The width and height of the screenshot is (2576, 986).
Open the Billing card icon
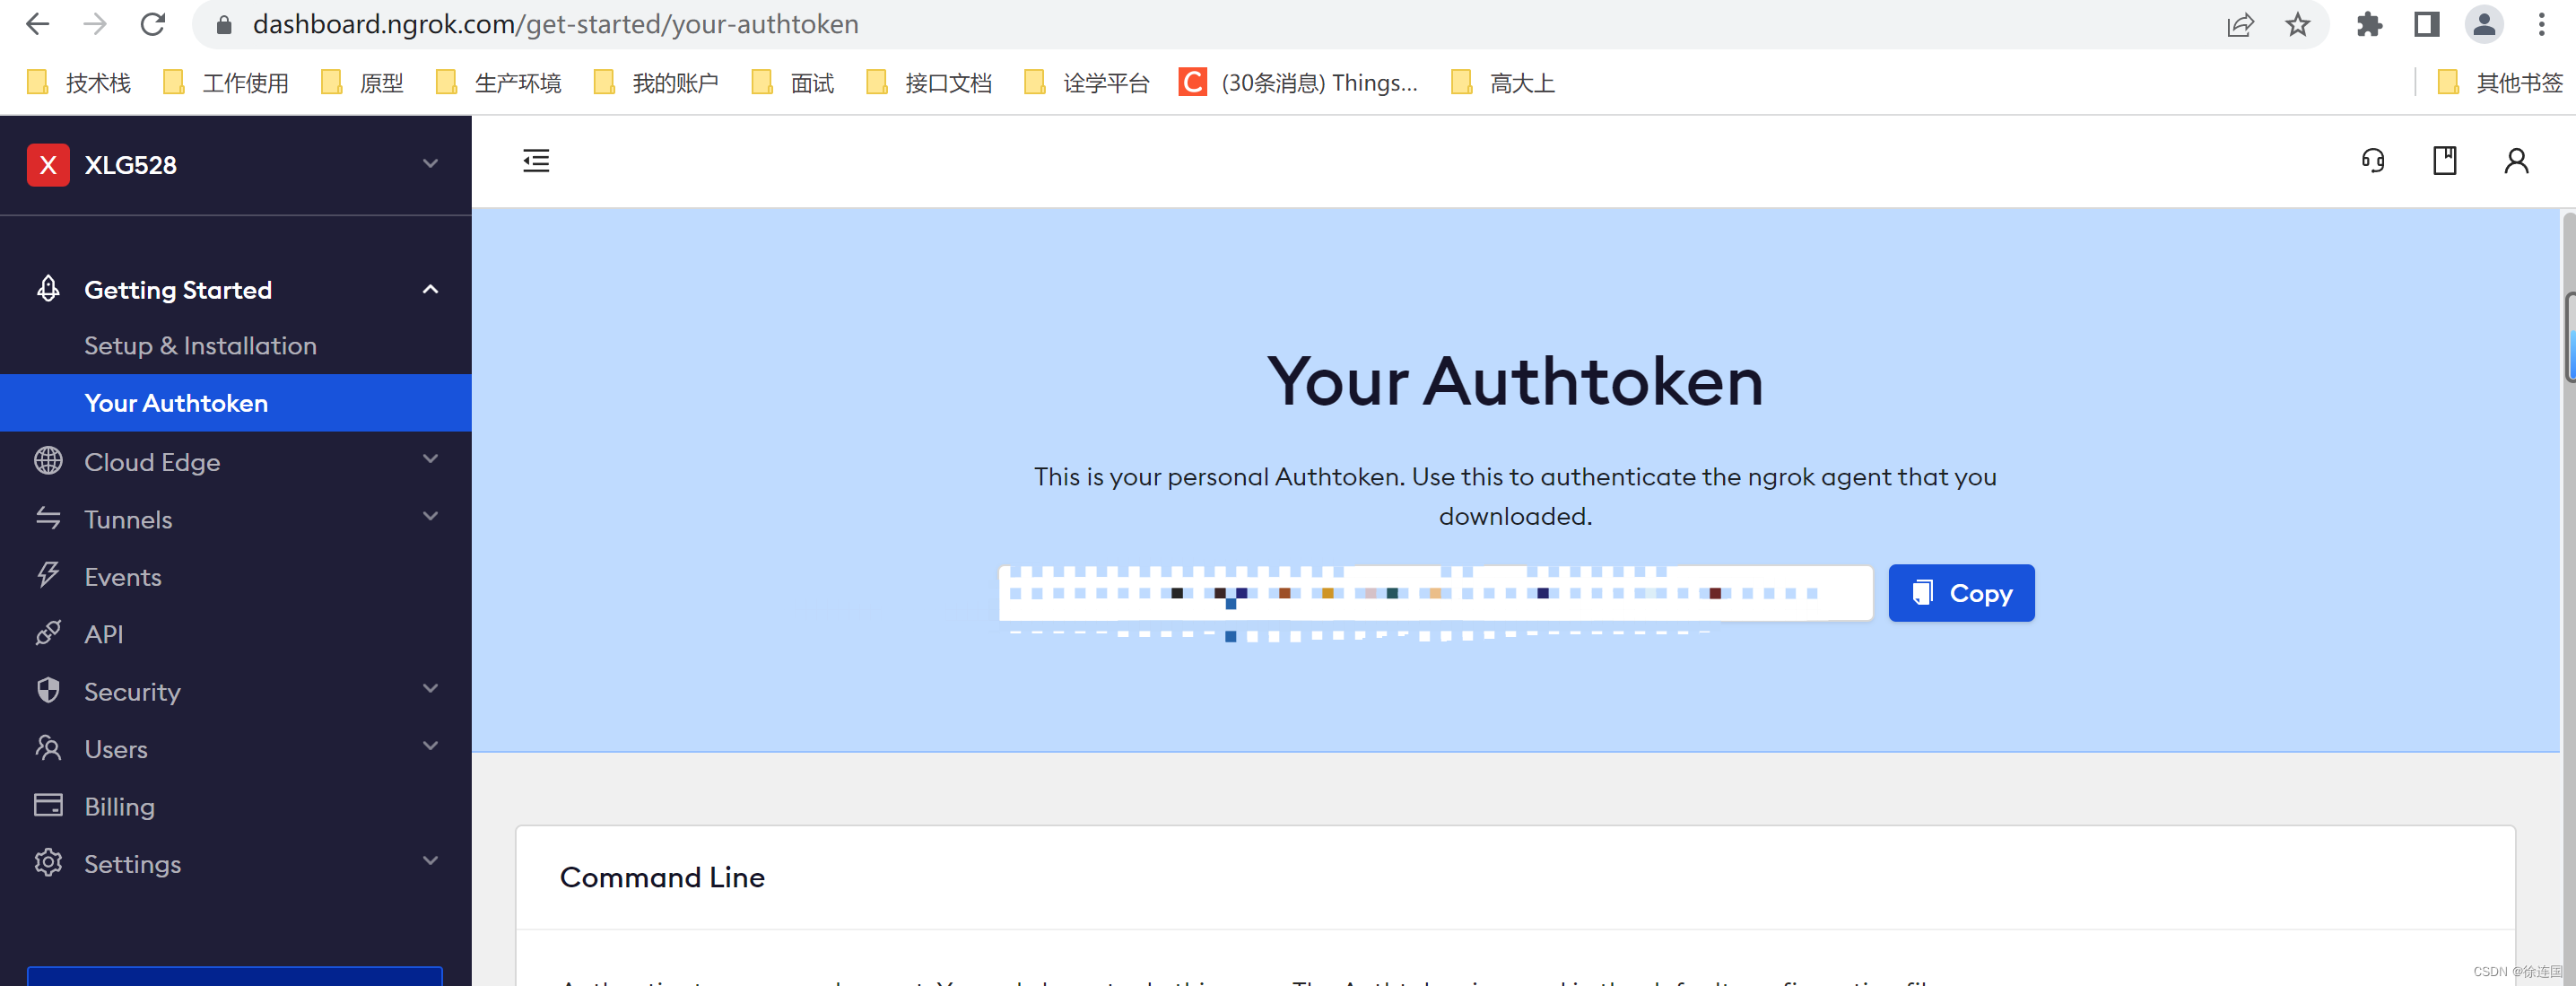click(x=48, y=805)
